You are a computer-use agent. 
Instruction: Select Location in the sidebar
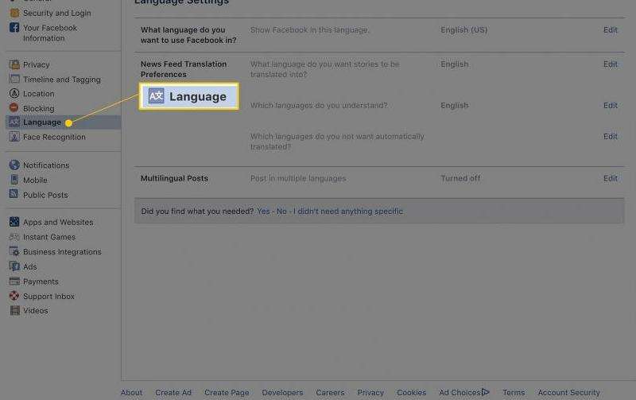tap(38, 94)
